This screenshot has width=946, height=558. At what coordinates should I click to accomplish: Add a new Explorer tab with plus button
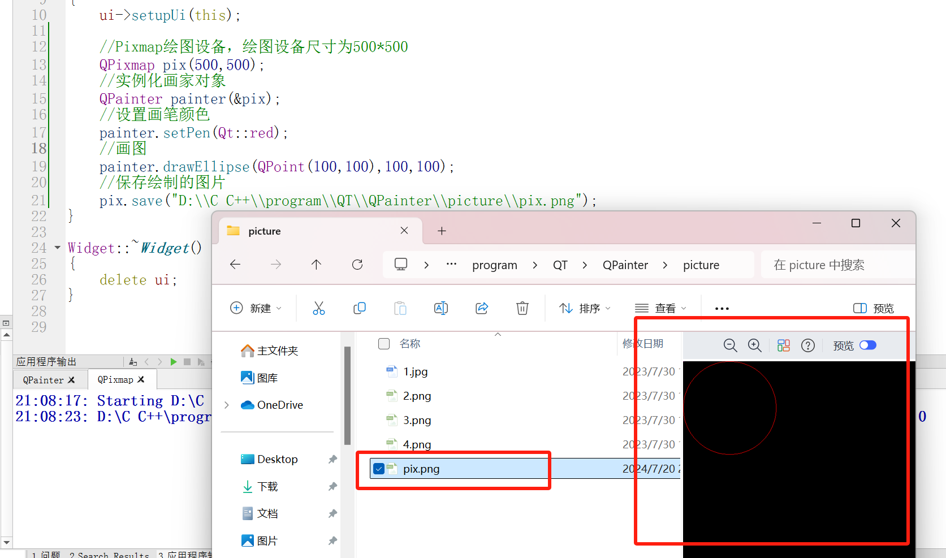pos(442,231)
